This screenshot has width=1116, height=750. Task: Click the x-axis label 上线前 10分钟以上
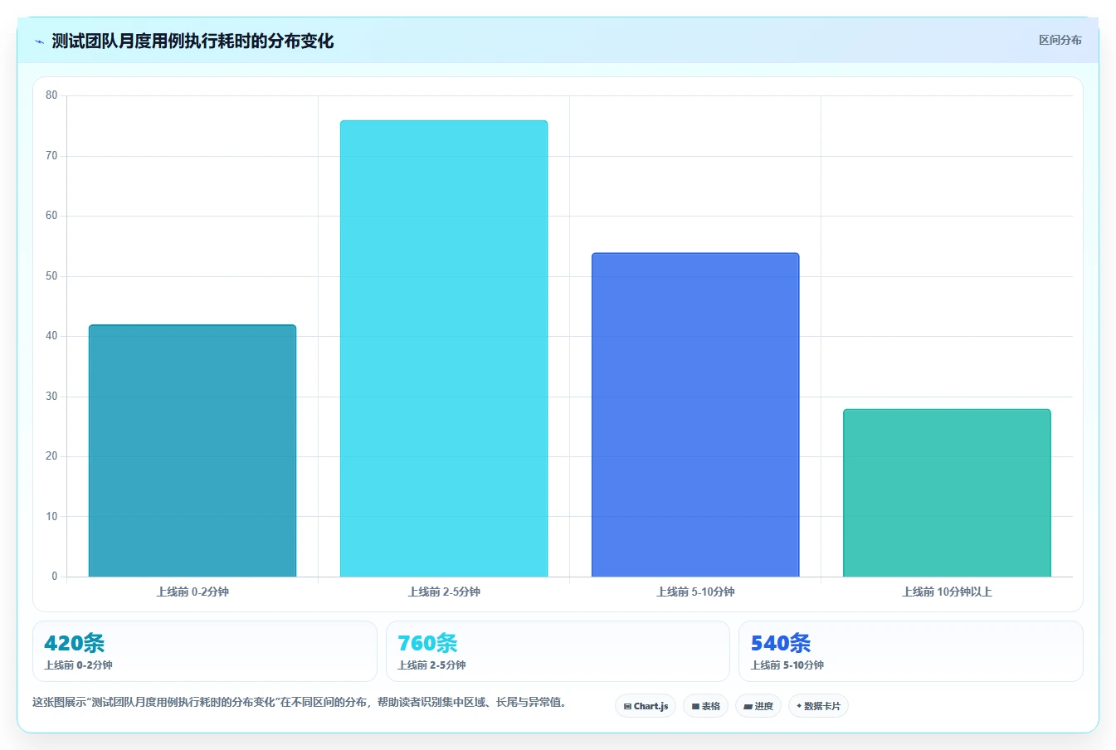947,592
